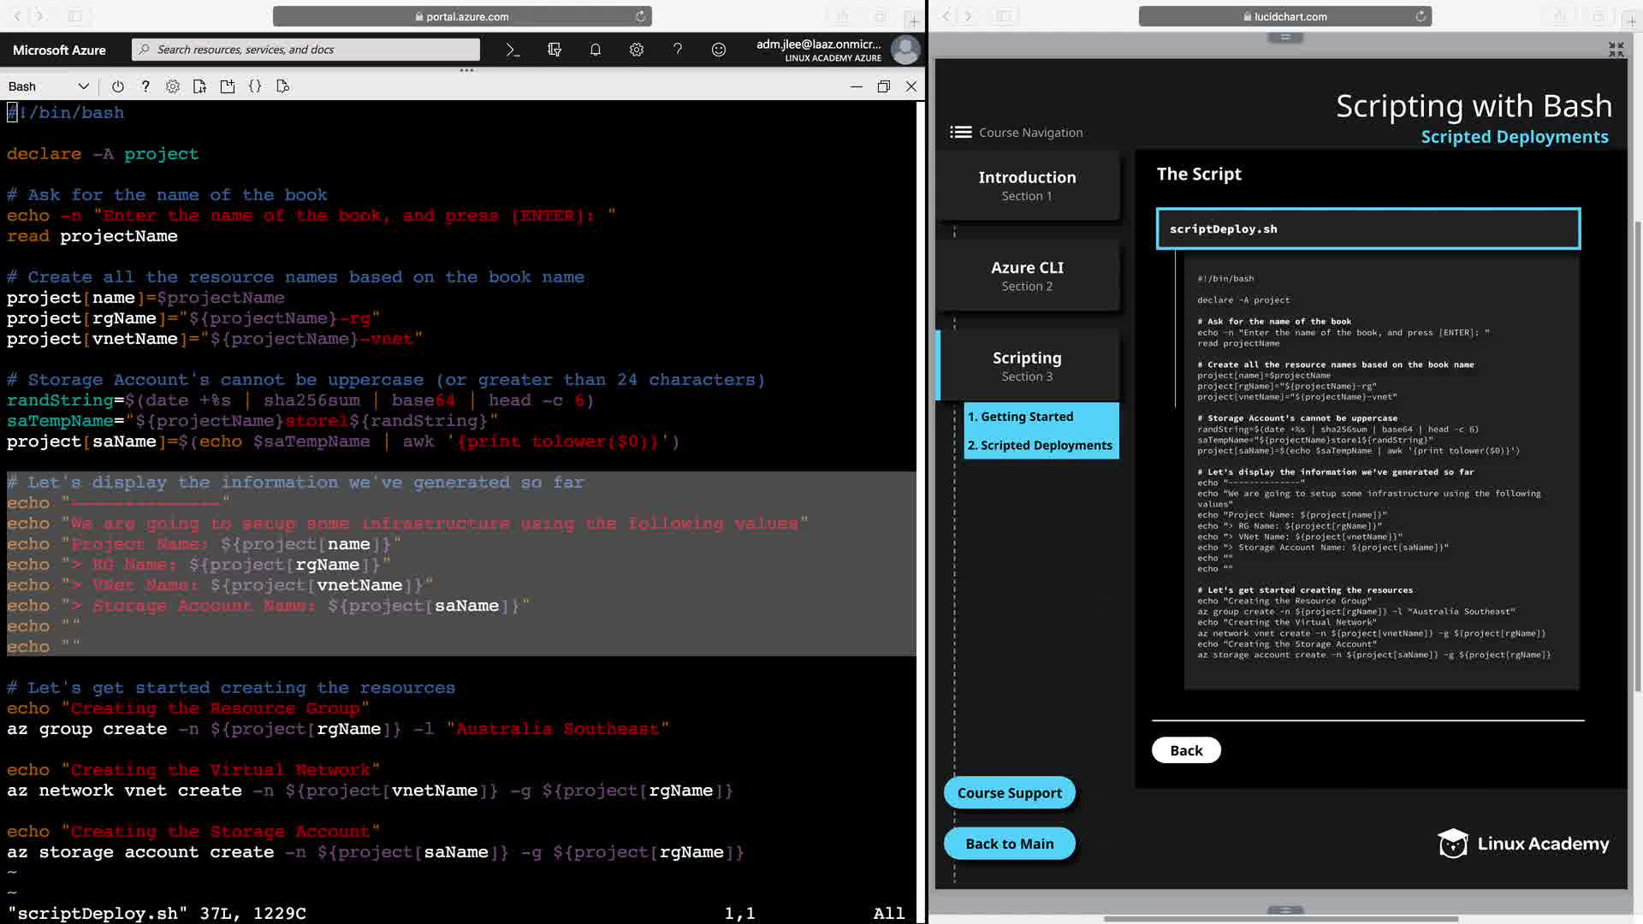1643x924 pixels.
Task: Select the Azure CLI Section 2 tab
Action: [1027, 275]
